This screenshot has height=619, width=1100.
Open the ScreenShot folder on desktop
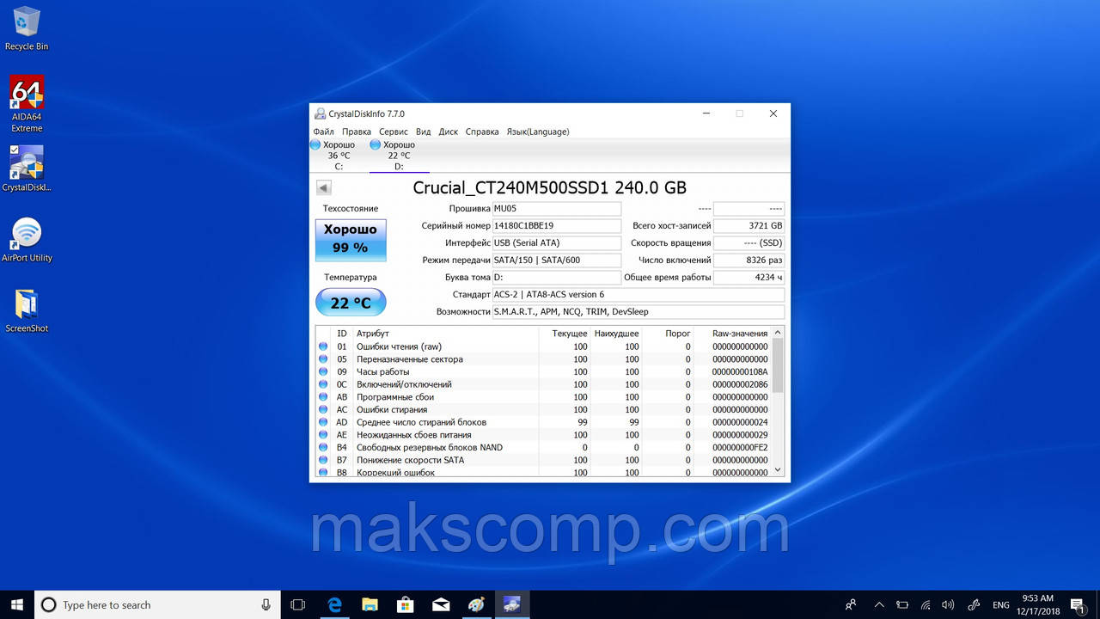click(27, 310)
